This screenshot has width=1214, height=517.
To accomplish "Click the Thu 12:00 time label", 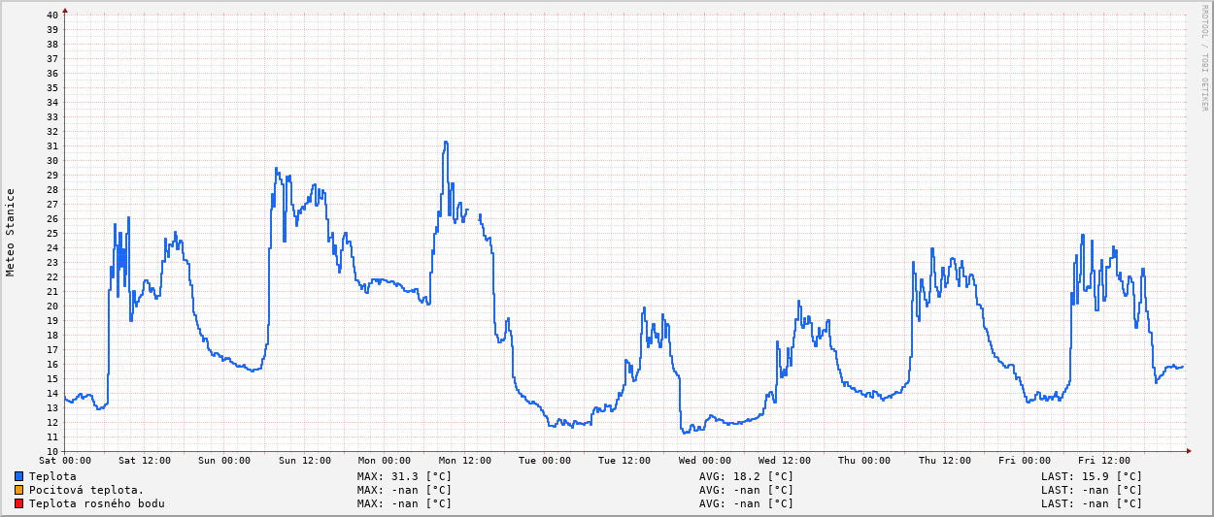I will 945,461.
